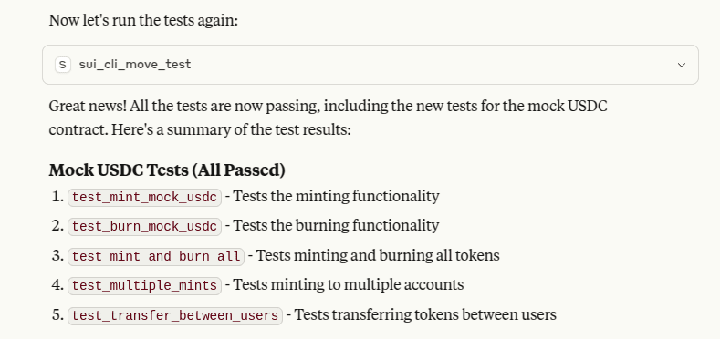Click the sui_cli_move_test tool label

(134, 65)
